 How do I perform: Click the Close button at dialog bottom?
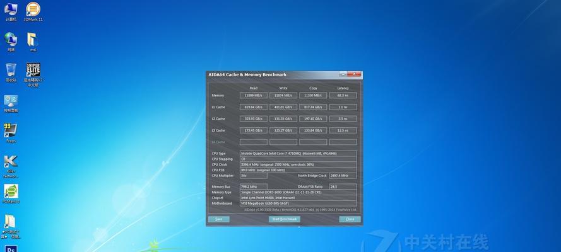pos(350,219)
